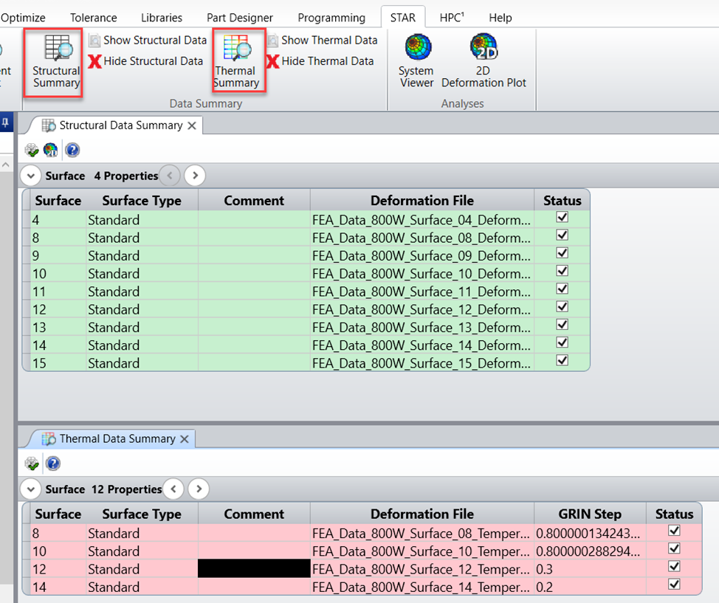The width and height of the screenshot is (719, 603).
Task: Collapse the structural Surface properties group
Action: [x=30, y=176]
